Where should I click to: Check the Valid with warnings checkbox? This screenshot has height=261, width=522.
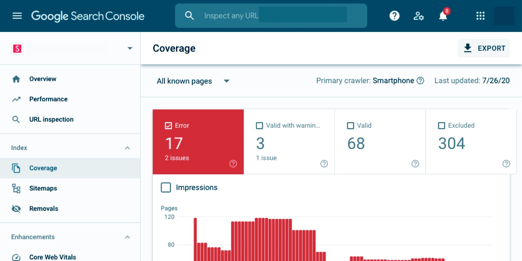tap(259, 126)
